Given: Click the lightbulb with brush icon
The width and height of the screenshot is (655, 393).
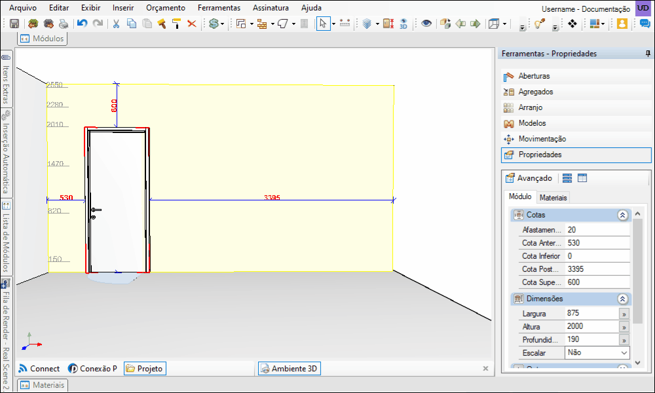Looking at the screenshot, I should click(x=539, y=24).
